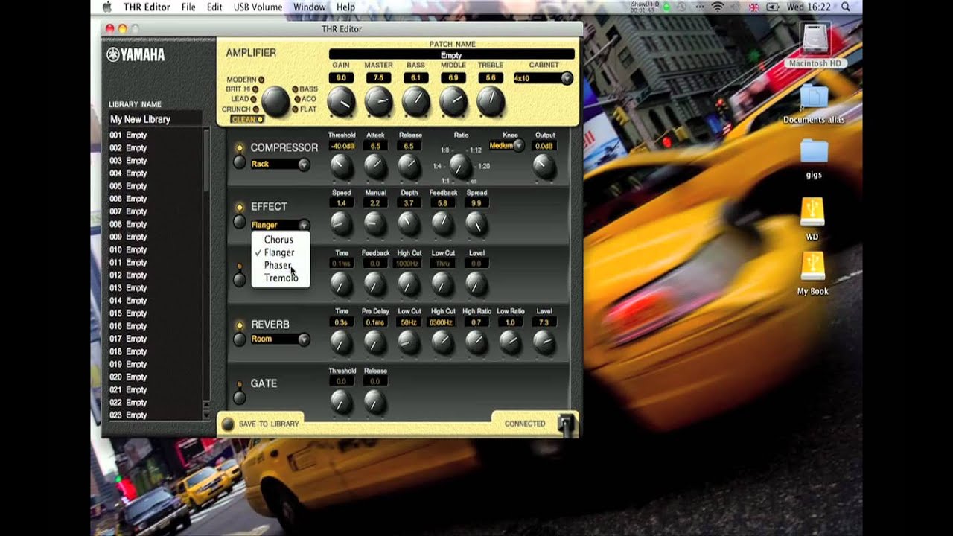953x536 pixels.
Task: Click the battery status icon
Action: (773, 7)
